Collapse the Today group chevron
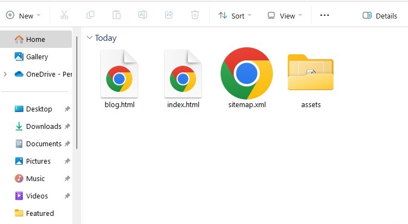The width and height of the screenshot is (408, 224). click(x=89, y=38)
